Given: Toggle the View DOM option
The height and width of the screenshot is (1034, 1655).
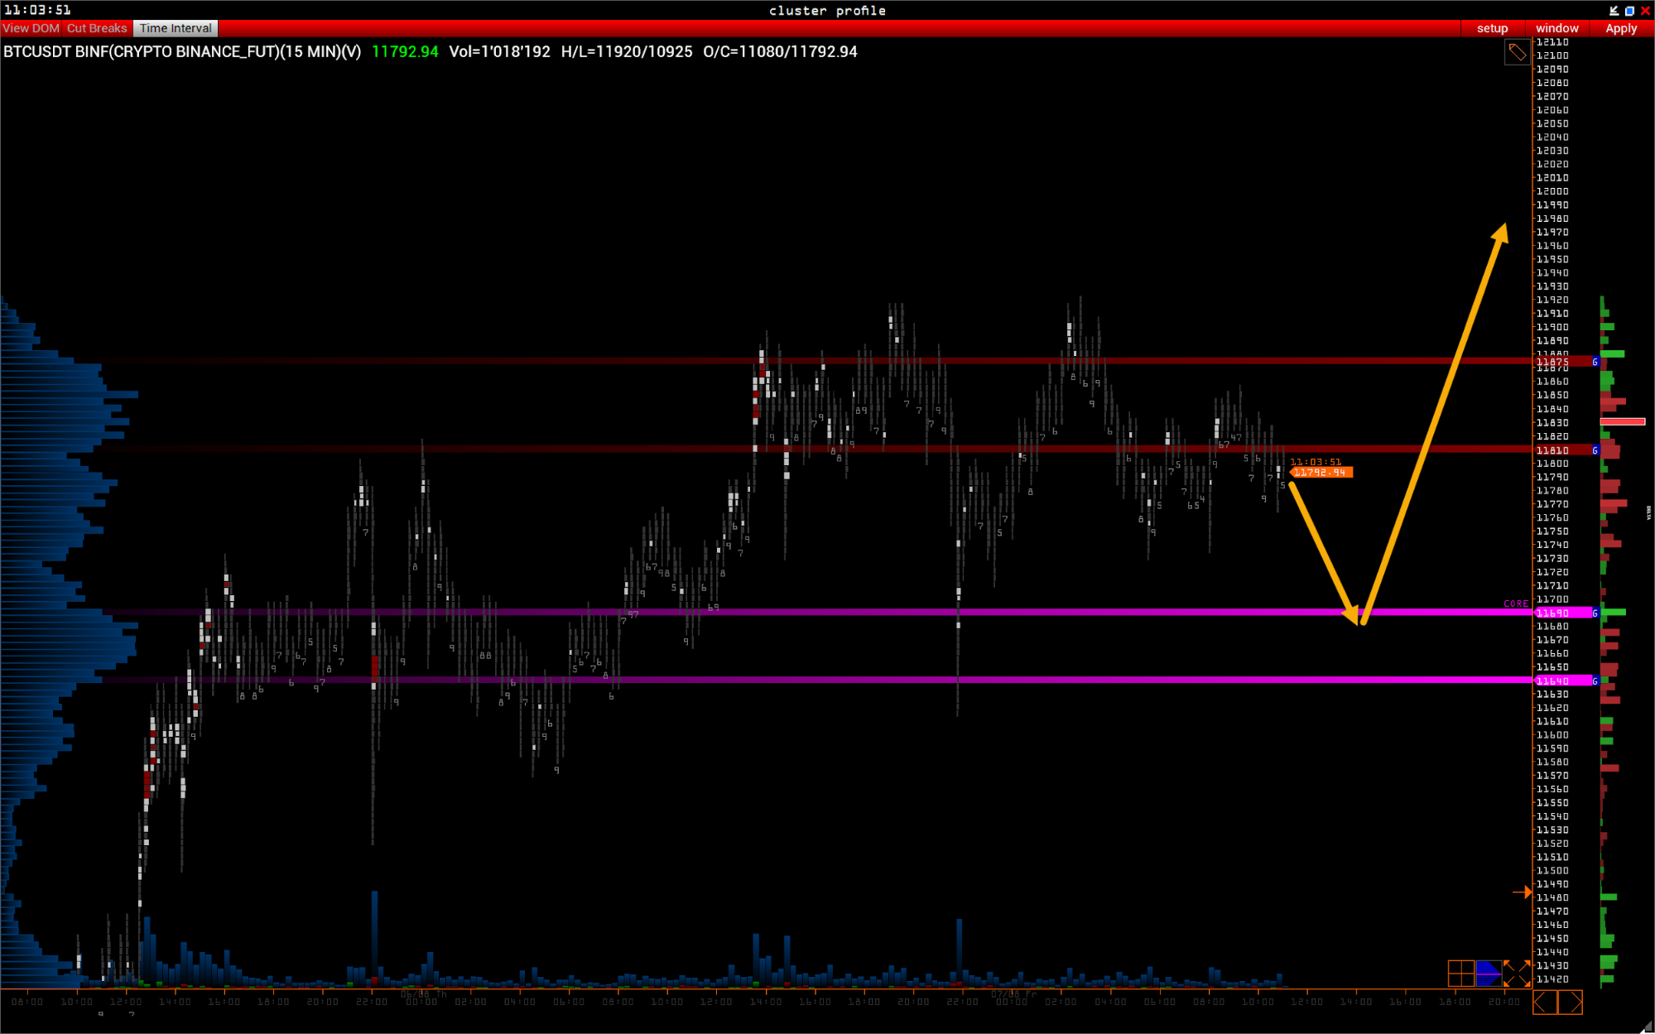Looking at the screenshot, I should tap(31, 28).
